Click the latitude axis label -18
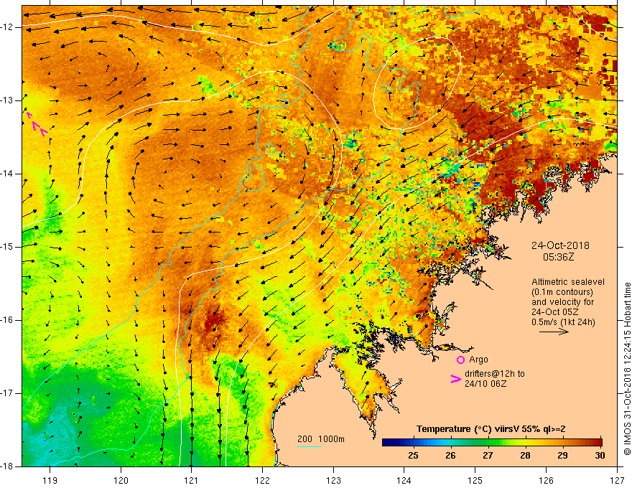The width and height of the screenshot is (632, 488). 8,466
